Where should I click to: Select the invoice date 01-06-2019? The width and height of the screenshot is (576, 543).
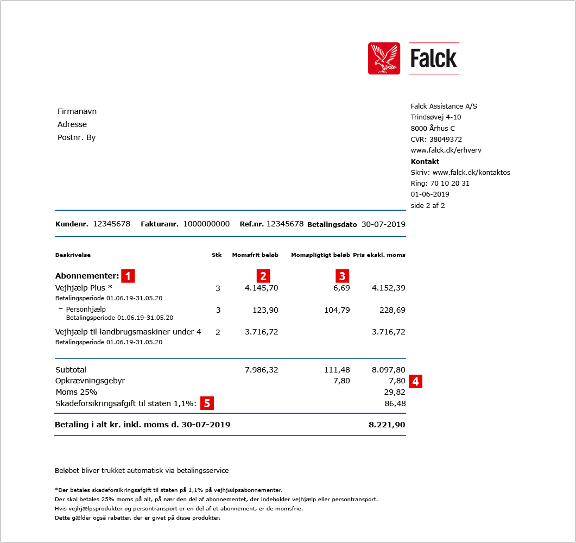click(x=430, y=194)
